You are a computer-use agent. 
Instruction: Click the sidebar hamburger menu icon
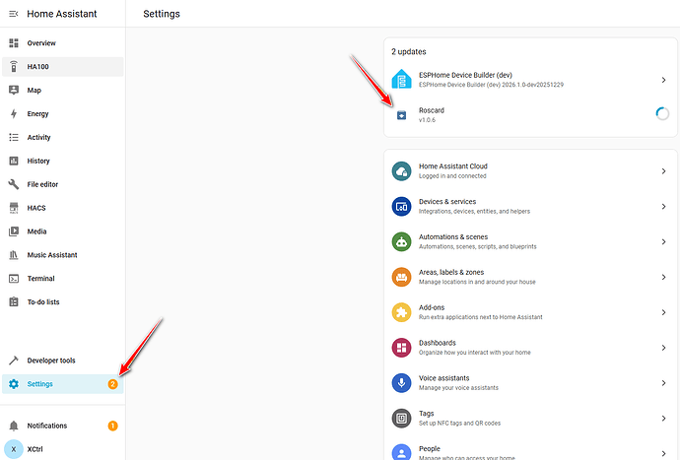[14, 14]
